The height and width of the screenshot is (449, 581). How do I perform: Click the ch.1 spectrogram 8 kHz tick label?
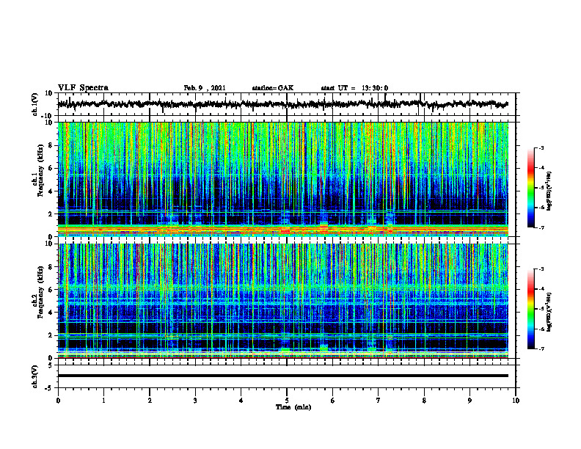(51, 145)
